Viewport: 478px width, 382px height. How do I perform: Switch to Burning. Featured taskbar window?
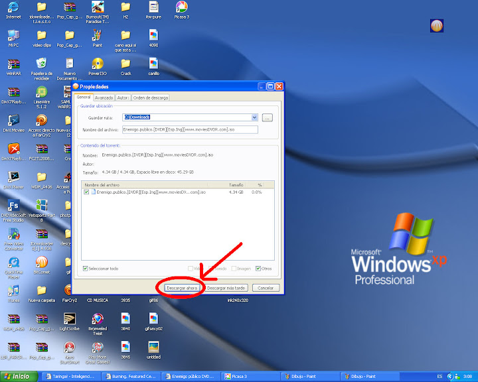click(131, 377)
